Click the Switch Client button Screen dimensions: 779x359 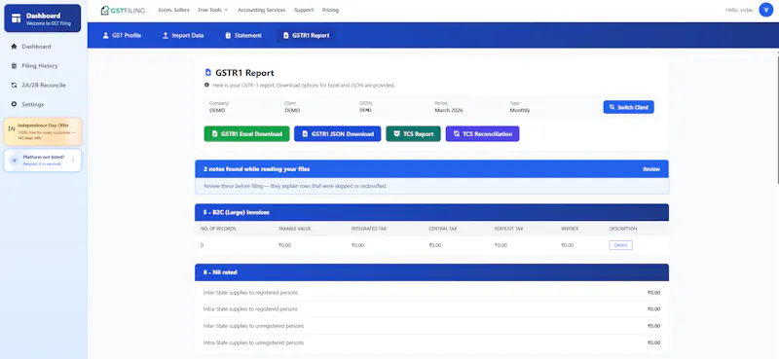click(628, 107)
